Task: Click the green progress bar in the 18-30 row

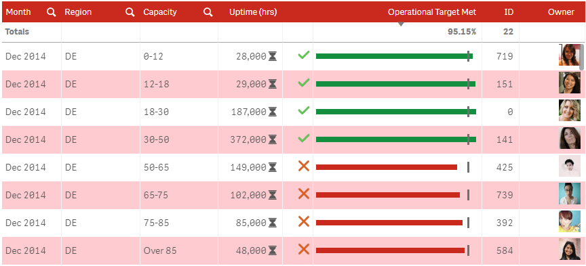Action: pos(396,112)
